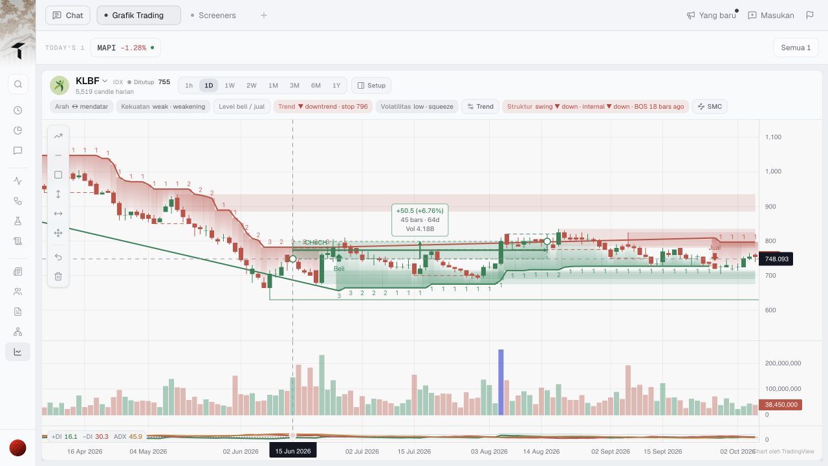Screen dimensions: 828x466
Task: Undo the last drawing action
Action: [58, 257]
